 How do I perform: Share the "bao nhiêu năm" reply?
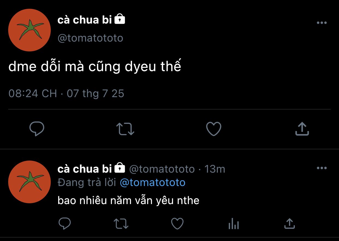[x=290, y=224]
